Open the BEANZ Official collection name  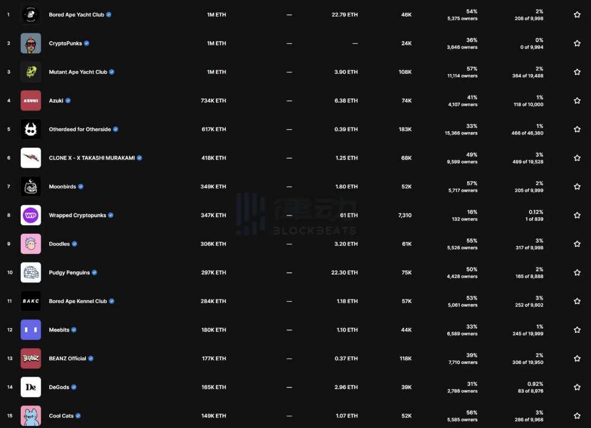pos(67,359)
